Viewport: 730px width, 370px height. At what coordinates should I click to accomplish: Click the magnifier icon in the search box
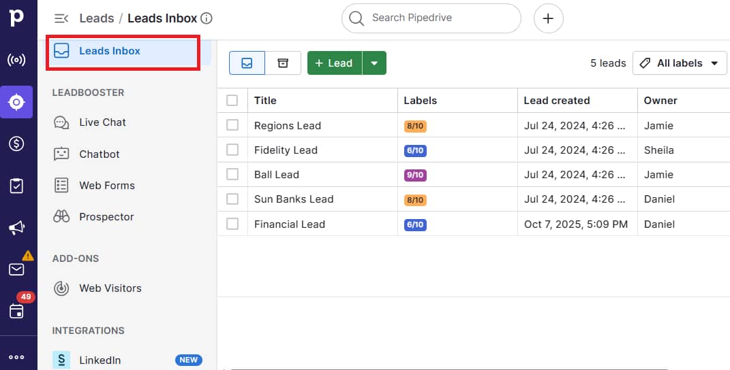(356, 18)
